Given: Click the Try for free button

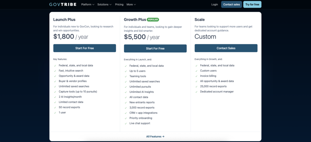Looking at the screenshot, I should [252, 5].
